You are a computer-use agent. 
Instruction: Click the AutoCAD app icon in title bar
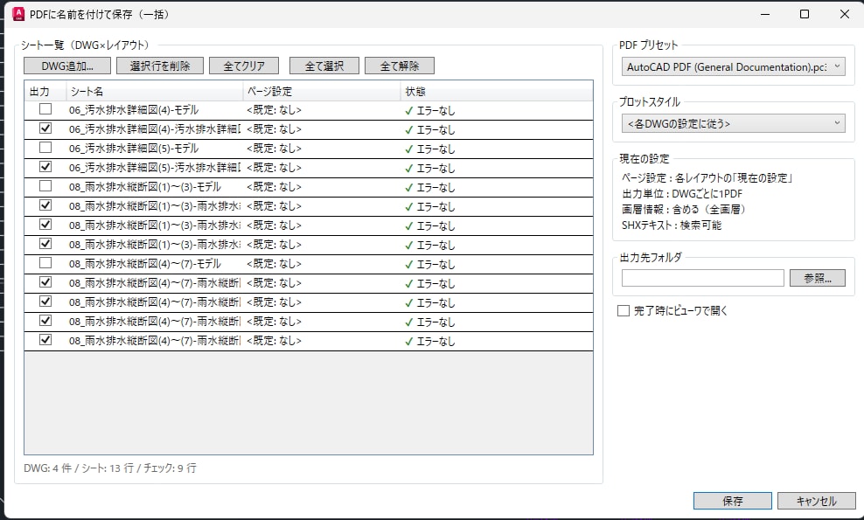tap(18, 14)
